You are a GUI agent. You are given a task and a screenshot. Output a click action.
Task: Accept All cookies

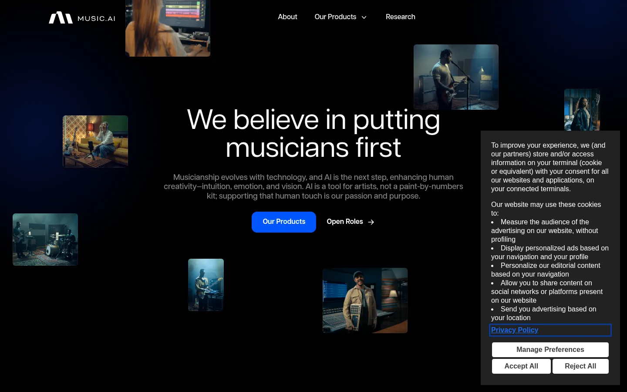[521, 366]
